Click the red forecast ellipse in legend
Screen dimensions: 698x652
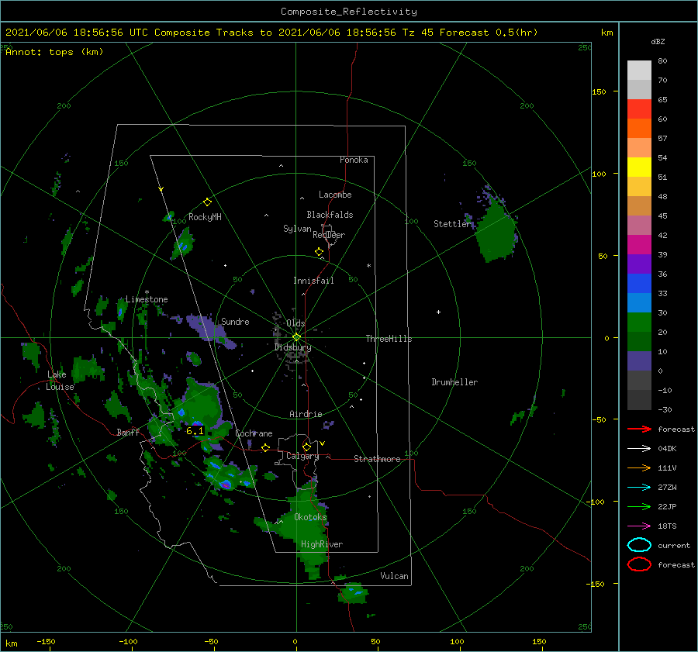639,564
